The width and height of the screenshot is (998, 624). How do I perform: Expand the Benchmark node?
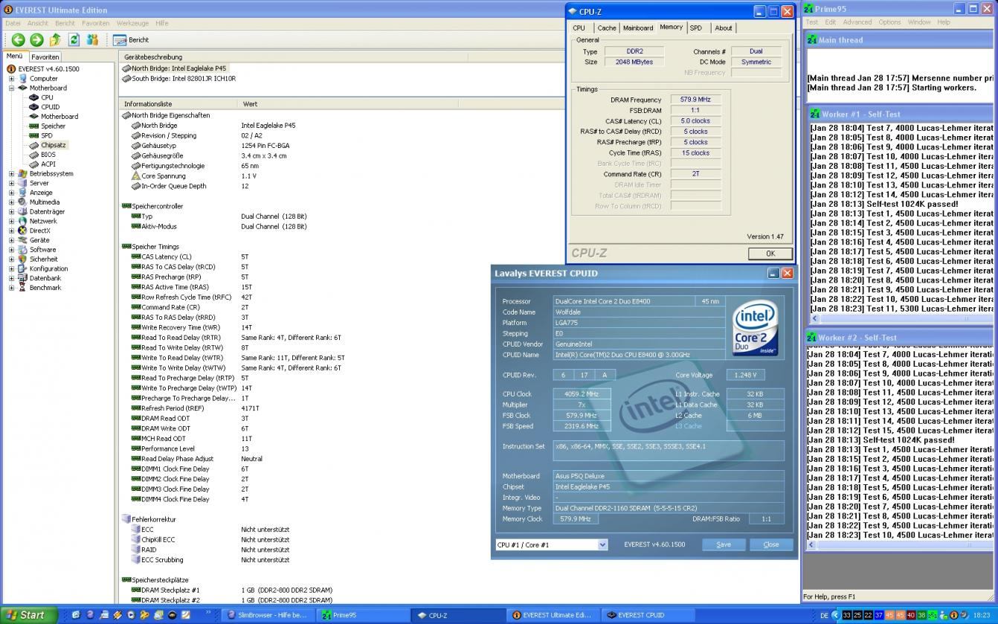coord(11,288)
